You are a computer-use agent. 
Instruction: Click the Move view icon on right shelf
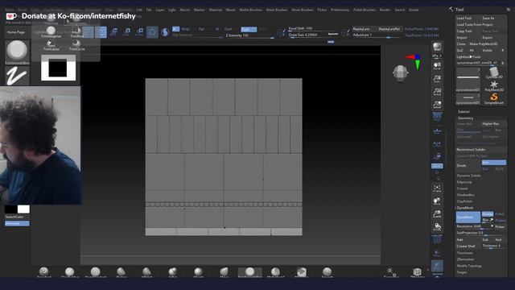[x=437, y=201]
